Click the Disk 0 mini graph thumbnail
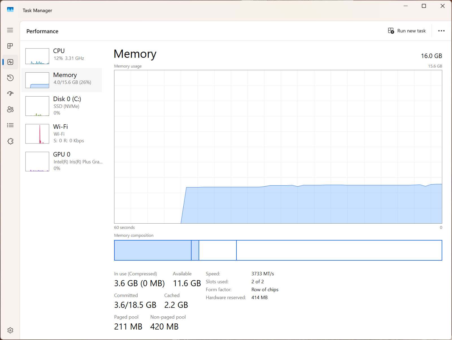This screenshot has height=340, width=452. tap(37, 106)
